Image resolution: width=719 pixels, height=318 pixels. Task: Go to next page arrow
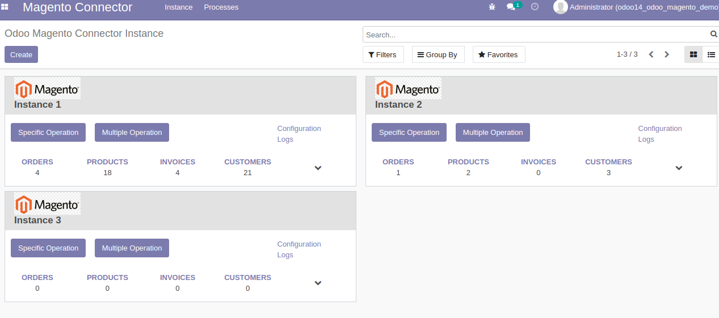[x=667, y=54]
